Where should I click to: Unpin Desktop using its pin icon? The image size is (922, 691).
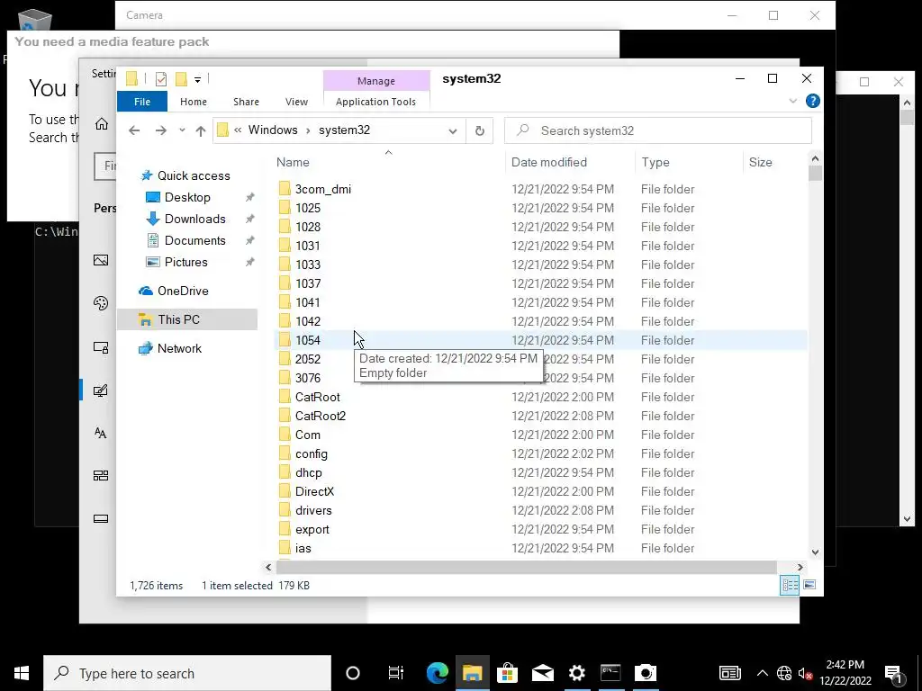tap(250, 197)
